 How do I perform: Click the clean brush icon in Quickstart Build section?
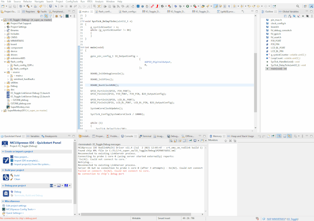click(12, 179)
